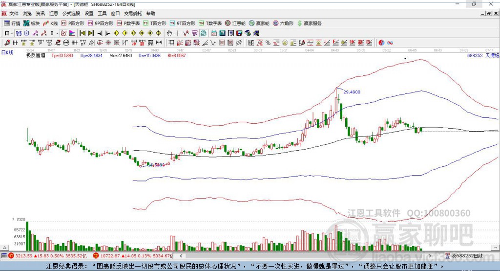Click the Dn=15.0436 indicator value

tap(149, 55)
